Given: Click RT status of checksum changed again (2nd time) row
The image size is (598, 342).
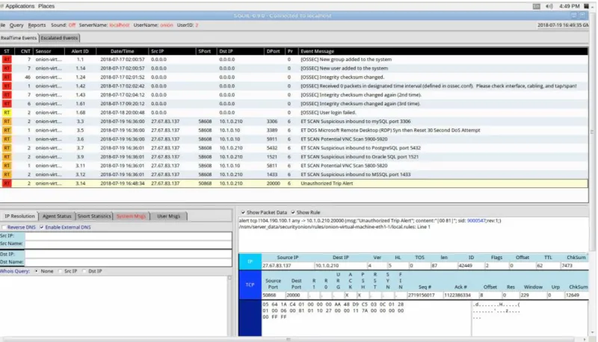Looking at the screenshot, I should coord(7,95).
